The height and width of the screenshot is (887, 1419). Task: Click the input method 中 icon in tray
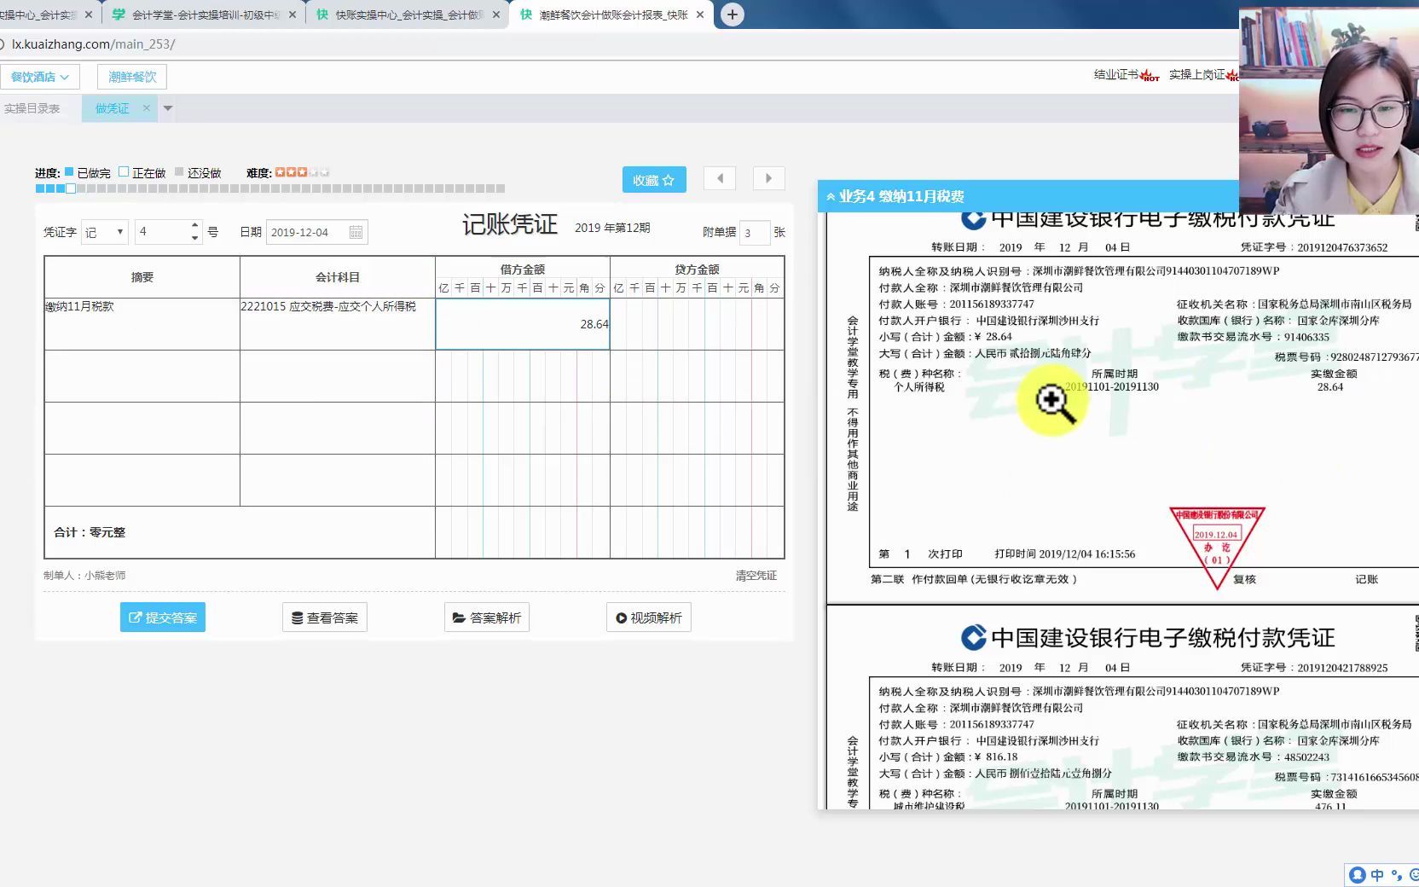pos(1377,875)
